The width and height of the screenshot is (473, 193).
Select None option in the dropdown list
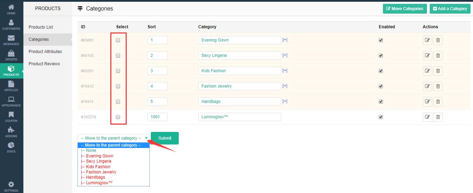(91, 150)
